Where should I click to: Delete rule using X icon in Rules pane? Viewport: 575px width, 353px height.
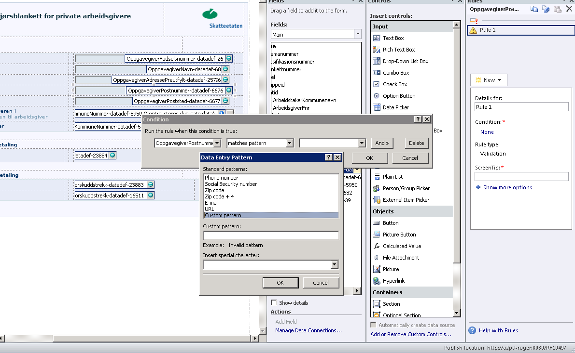coord(569,9)
